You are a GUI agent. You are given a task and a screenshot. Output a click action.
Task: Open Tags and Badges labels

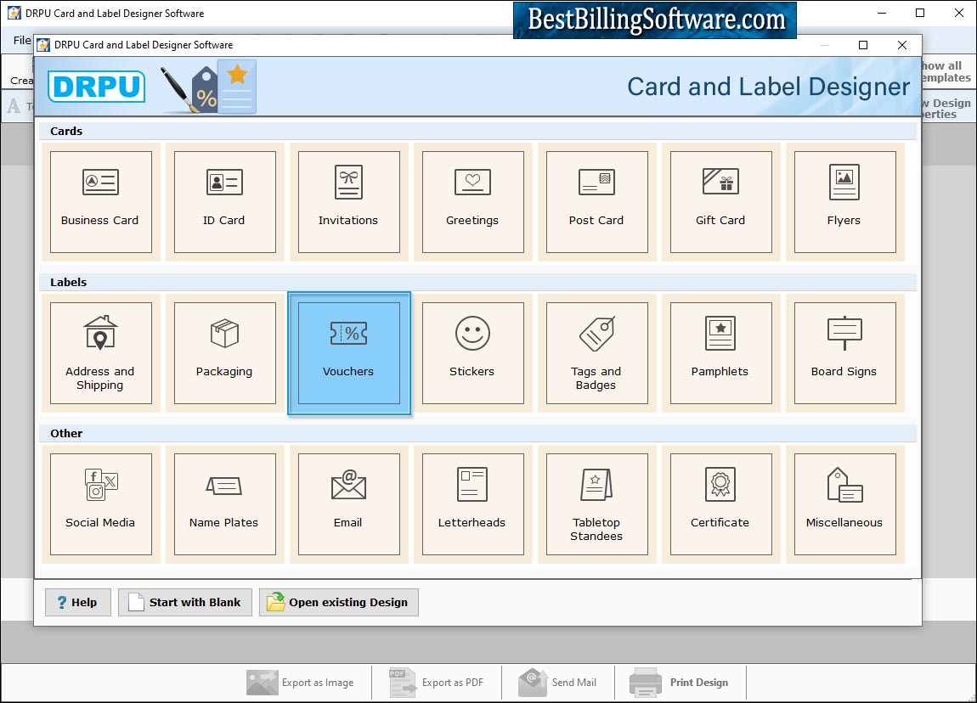[597, 353]
